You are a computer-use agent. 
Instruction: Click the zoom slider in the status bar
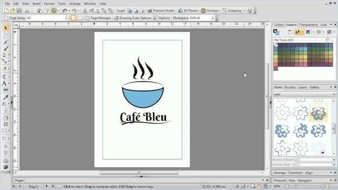(x=304, y=186)
